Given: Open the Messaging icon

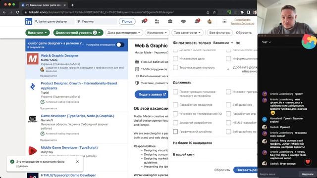Looking at the screenshot, I should coord(183,21).
